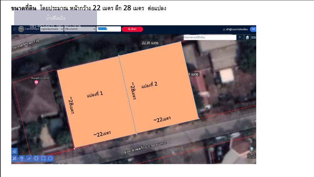Click the parcel number input field
314x177 pixels.
[x=109, y=29]
